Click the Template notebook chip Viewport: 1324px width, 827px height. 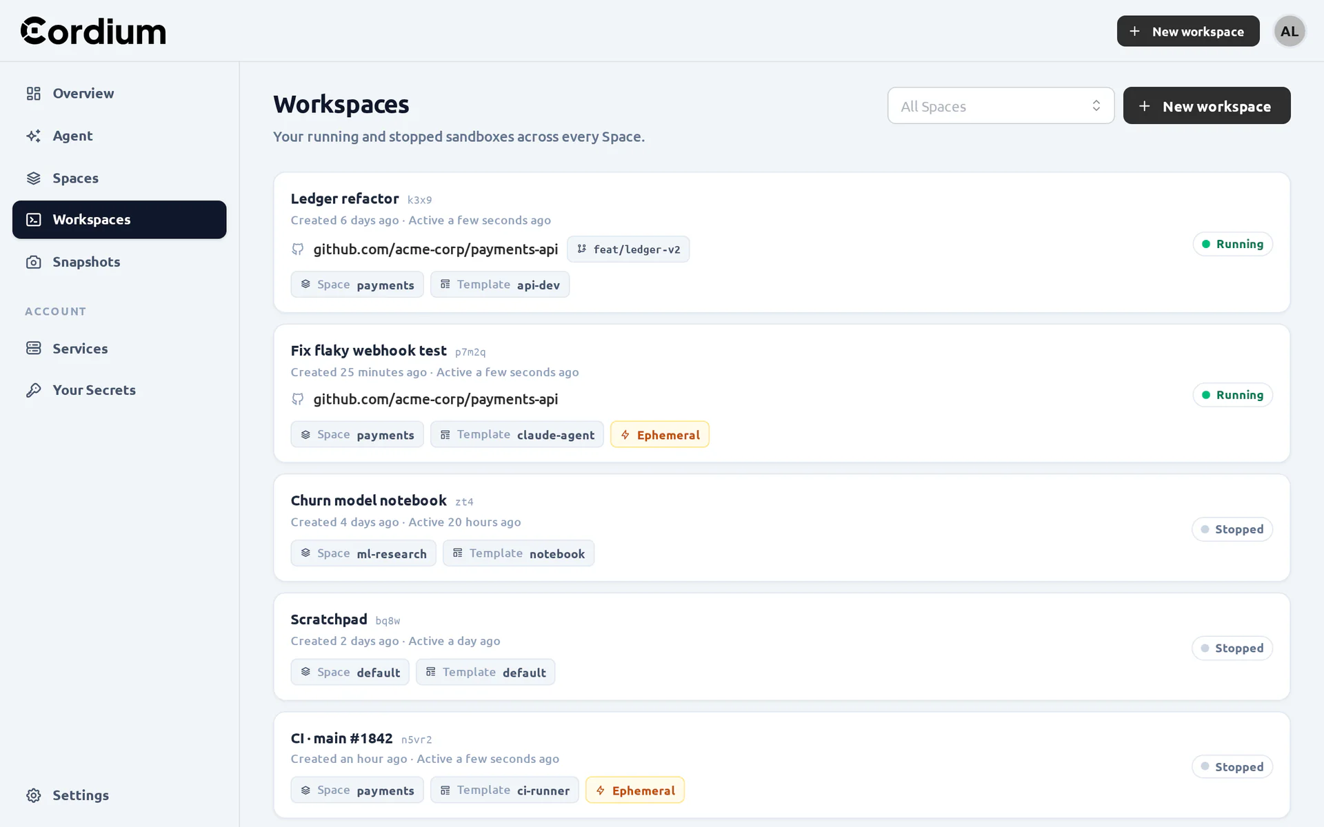click(x=518, y=553)
